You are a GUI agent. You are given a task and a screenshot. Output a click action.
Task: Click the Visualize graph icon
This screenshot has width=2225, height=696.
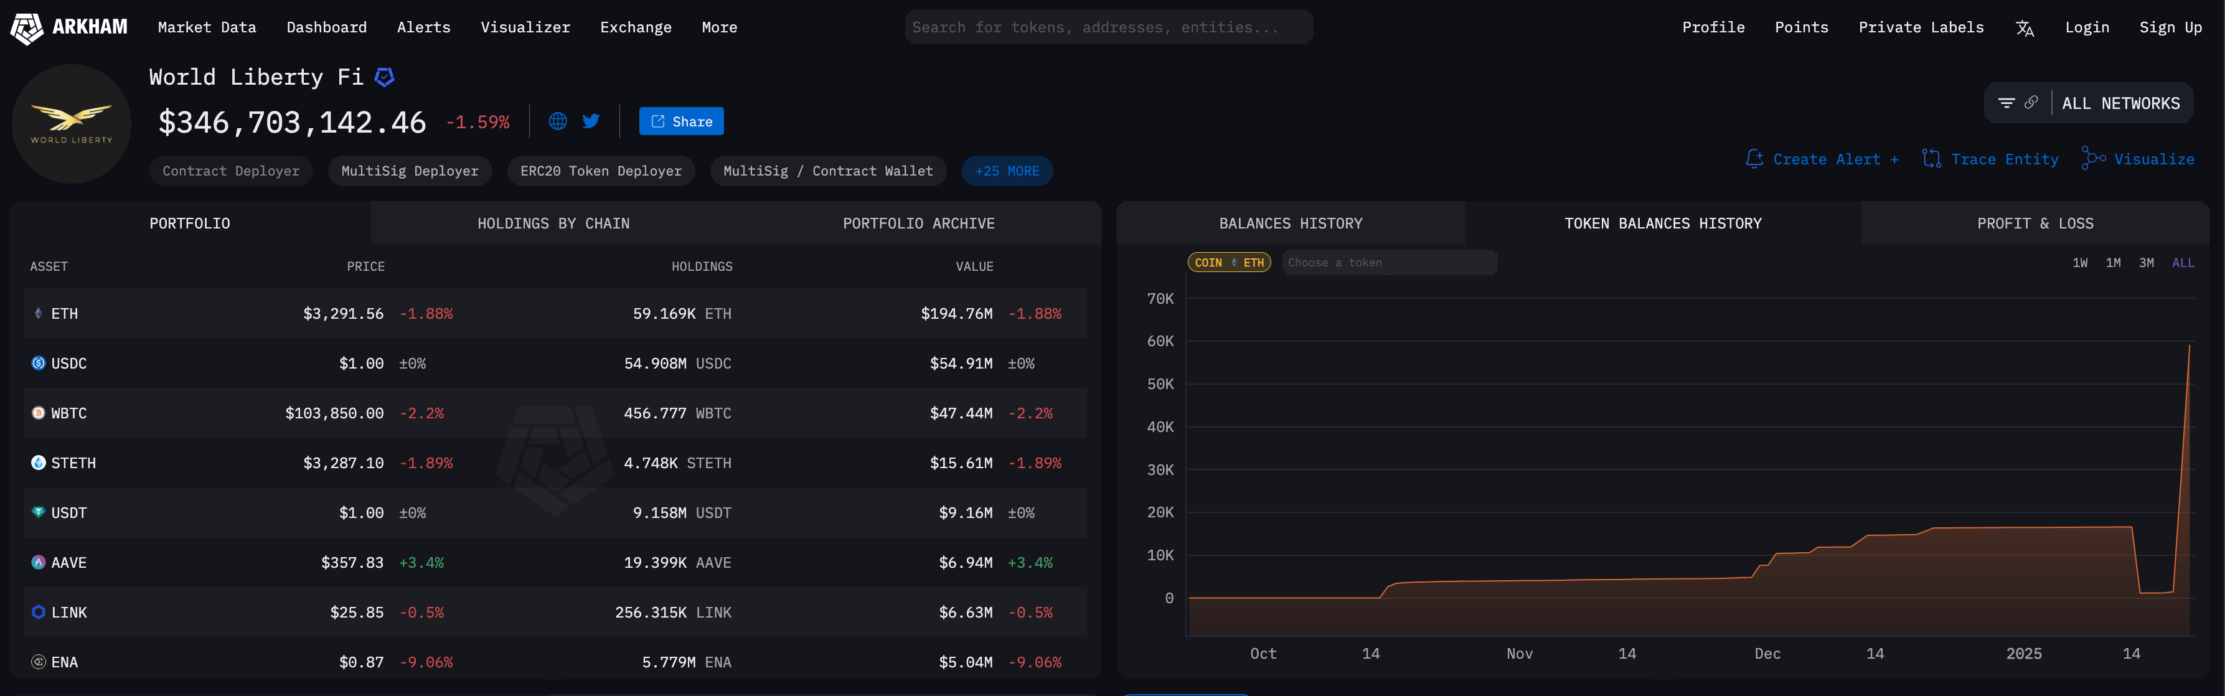click(x=2093, y=159)
